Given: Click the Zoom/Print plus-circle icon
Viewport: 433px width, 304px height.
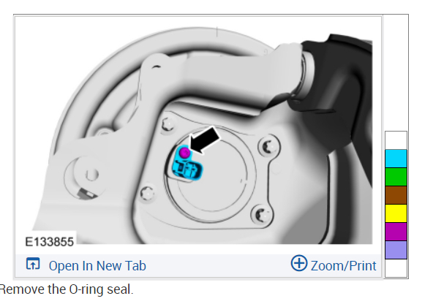Looking at the screenshot, I should 299,263.
